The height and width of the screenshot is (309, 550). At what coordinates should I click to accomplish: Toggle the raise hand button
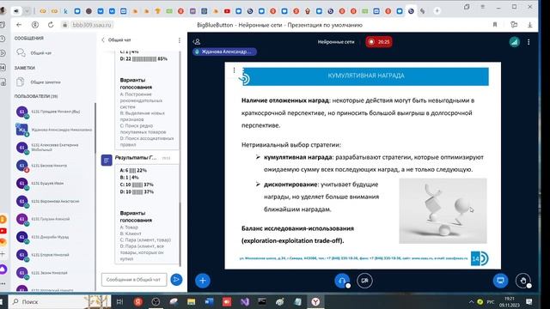[x=523, y=281]
